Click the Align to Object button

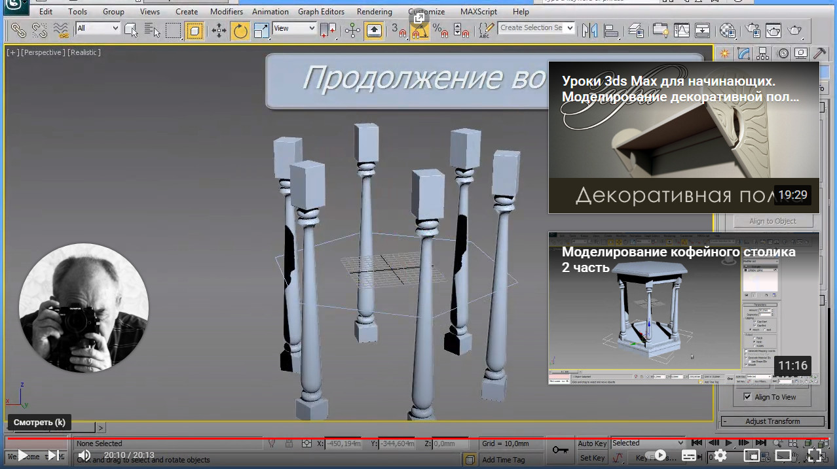772,221
